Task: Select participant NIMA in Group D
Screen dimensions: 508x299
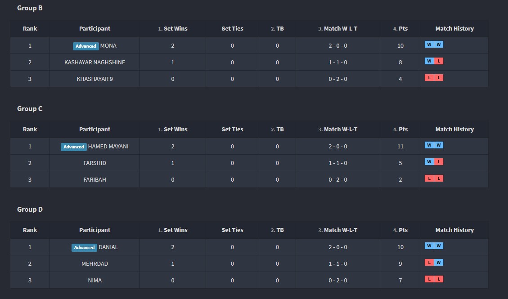Action: [x=94, y=281]
